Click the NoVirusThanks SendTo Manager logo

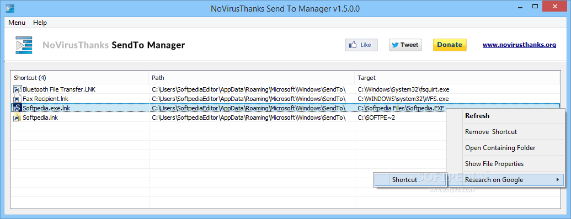pyautogui.click(x=24, y=45)
